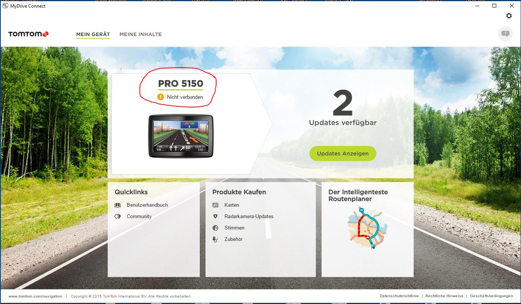Open the Rechtliche Hinweise footer link
The height and width of the screenshot is (304, 521).
click(x=444, y=296)
